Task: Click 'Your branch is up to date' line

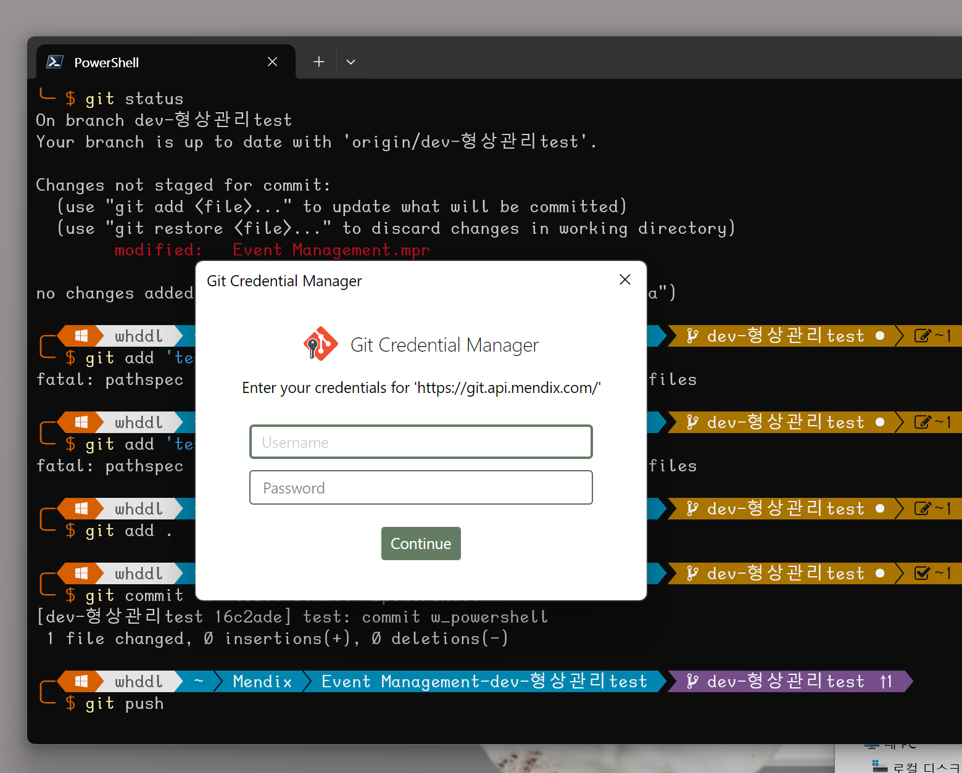Action: point(317,142)
